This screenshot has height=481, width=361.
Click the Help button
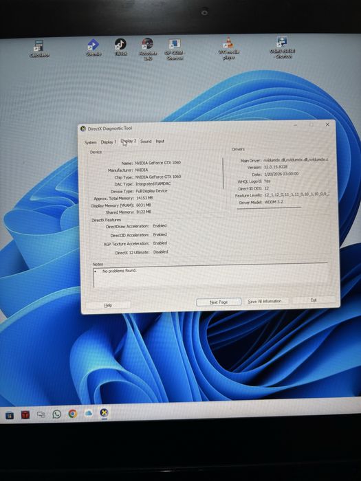pos(108,305)
